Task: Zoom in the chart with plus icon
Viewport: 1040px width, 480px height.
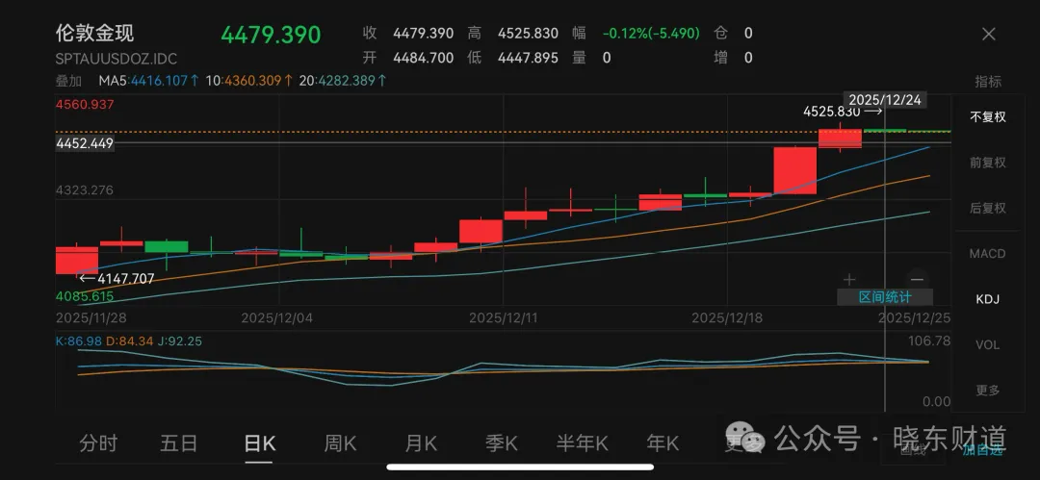Action: tap(848, 279)
